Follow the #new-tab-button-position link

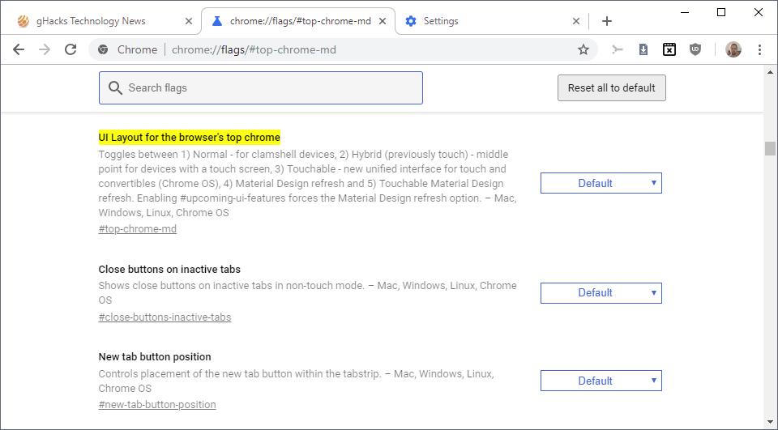pos(157,405)
